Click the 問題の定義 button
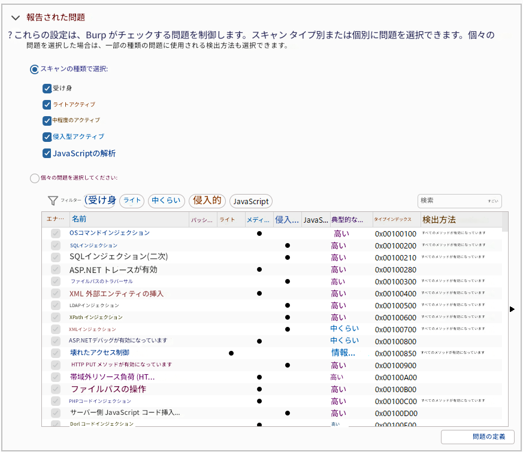The width and height of the screenshot is (523, 452). click(x=476, y=437)
